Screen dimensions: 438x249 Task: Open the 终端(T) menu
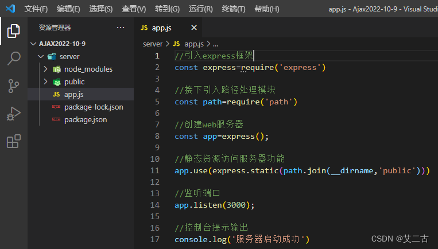(x=234, y=9)
